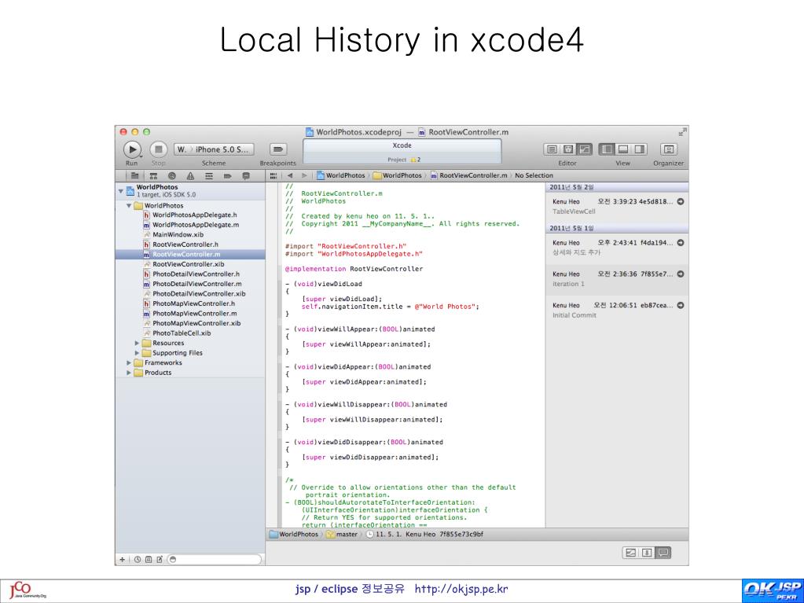Viewport: 804px width, 603px height.
Task: Select the Search navigator icon
Action: point(172,176)
